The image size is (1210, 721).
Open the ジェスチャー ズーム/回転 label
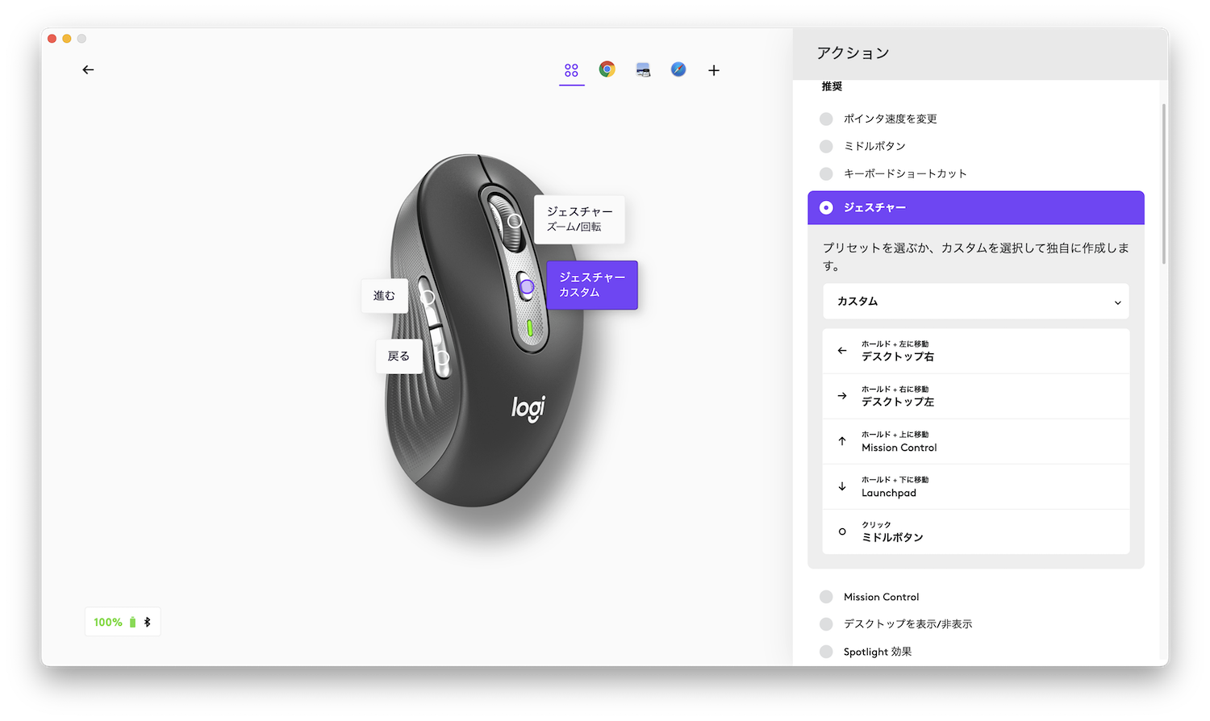pos(579,219)
